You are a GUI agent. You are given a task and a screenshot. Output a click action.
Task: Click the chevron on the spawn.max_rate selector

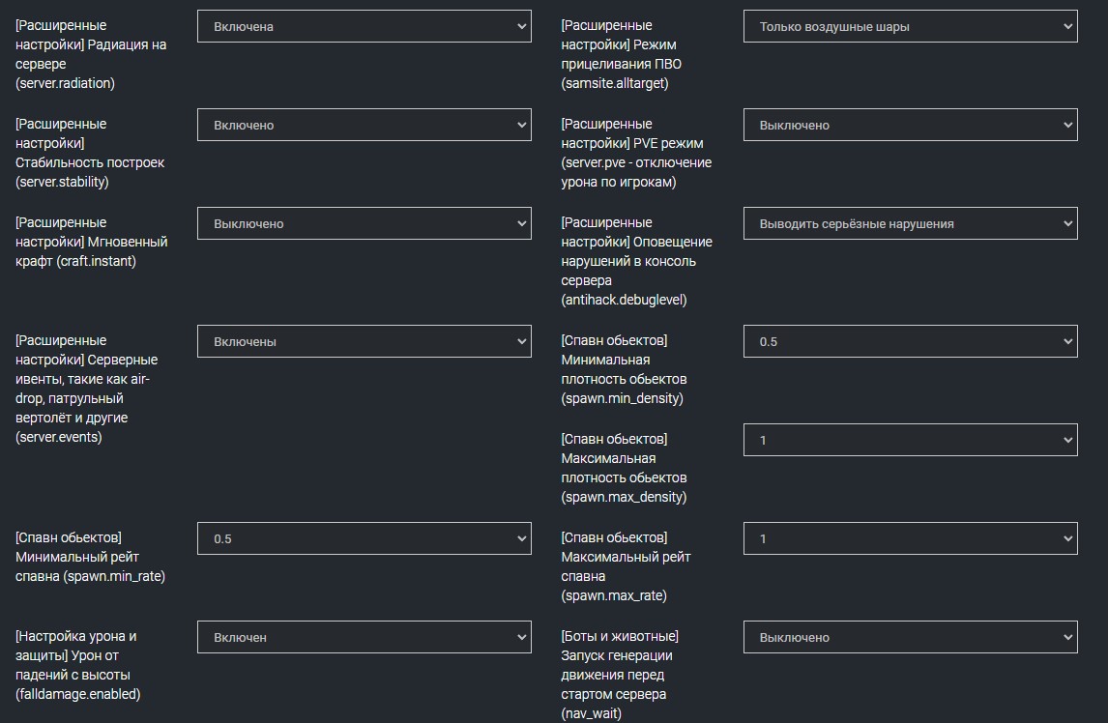click(x=1065, y=537)
